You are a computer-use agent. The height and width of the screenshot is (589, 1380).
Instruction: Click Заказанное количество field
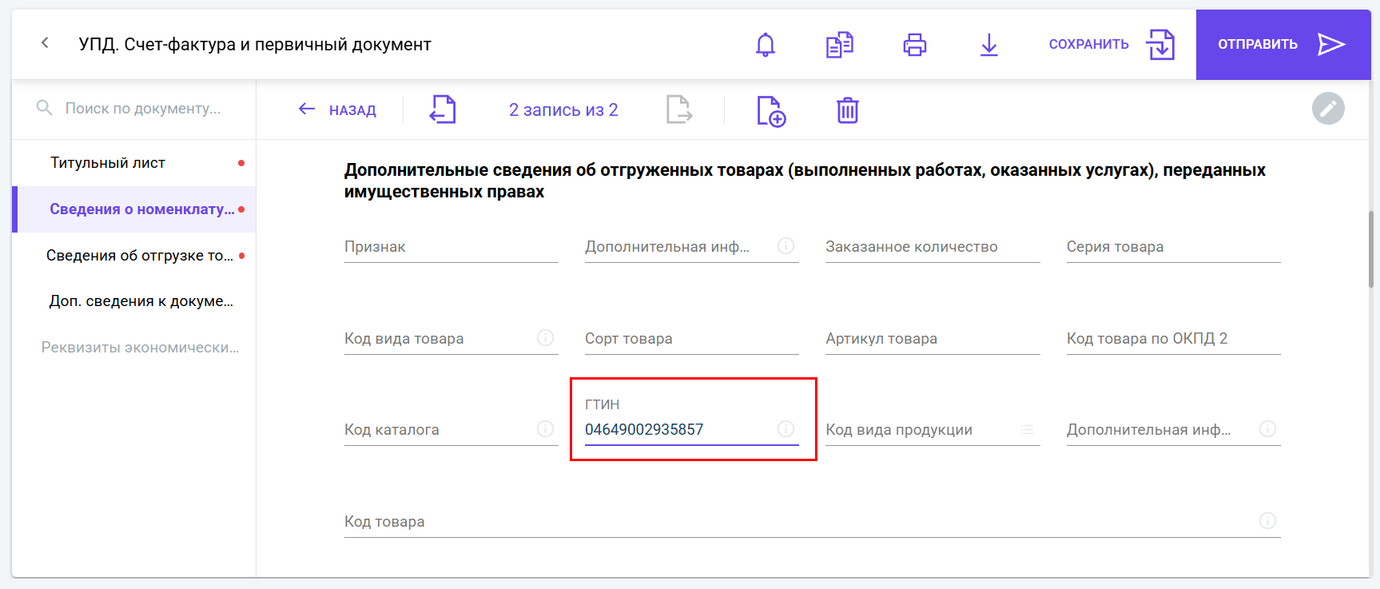[933, 247]
